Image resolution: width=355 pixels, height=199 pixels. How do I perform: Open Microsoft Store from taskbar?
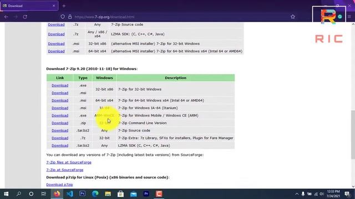tap(120, 194)
